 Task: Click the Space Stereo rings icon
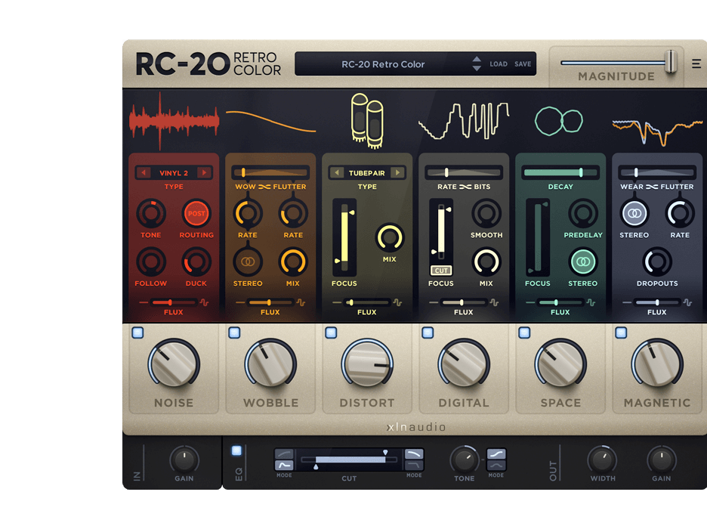(x=583, y=262)
